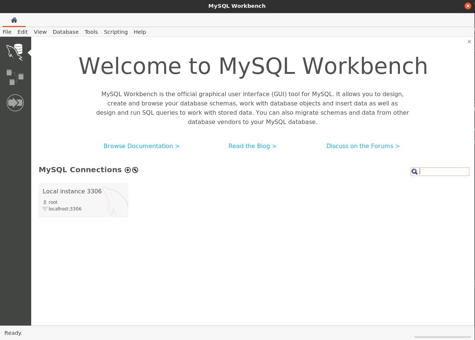Image resolution: width=475 pixels, height=340 pixels.
Task: Close the MySQL Workbench window
Action: tap(468, 6)
